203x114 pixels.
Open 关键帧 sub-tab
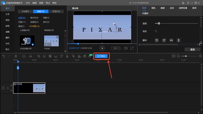pyautogui.click(x=145, y=13)
